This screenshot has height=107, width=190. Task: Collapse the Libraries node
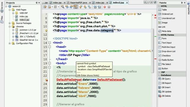[9, 26]
